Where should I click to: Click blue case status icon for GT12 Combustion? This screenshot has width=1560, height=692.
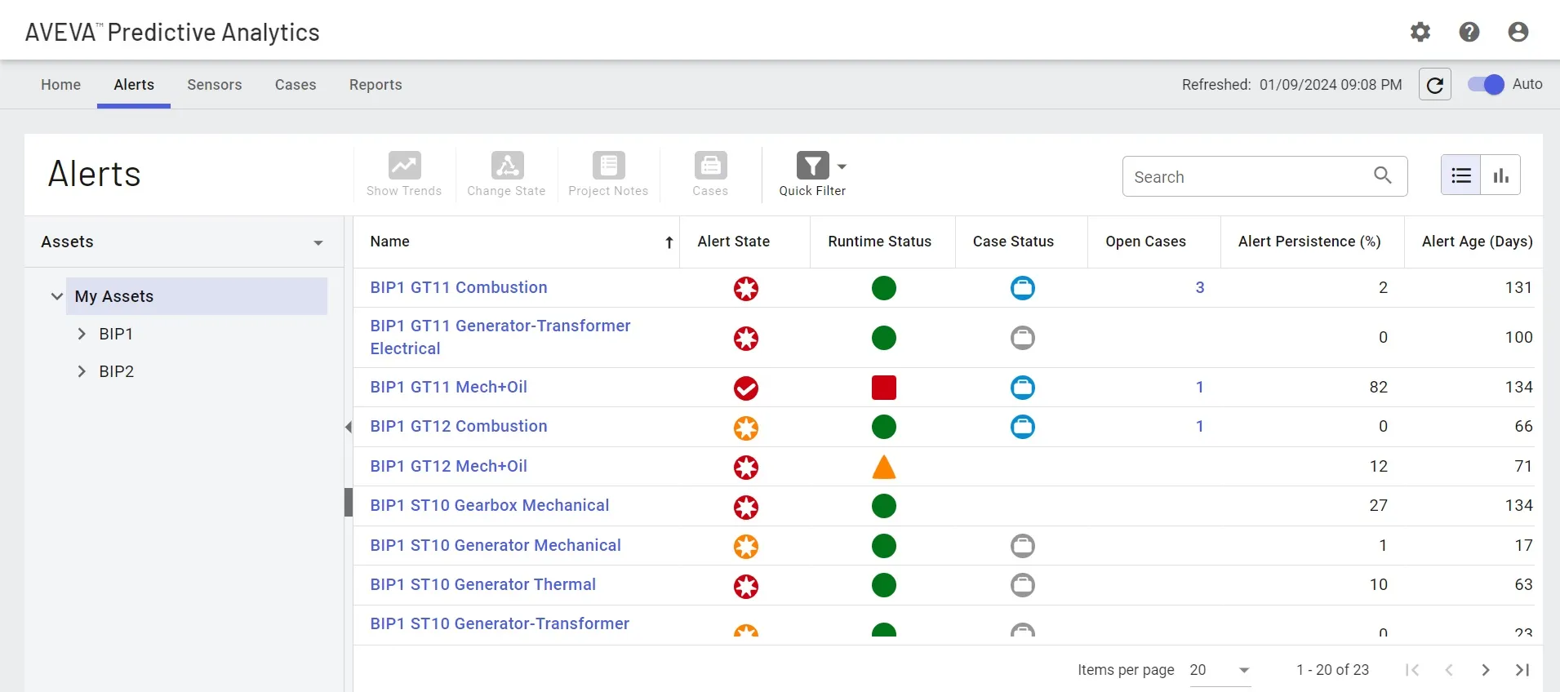pos(1023,427)
